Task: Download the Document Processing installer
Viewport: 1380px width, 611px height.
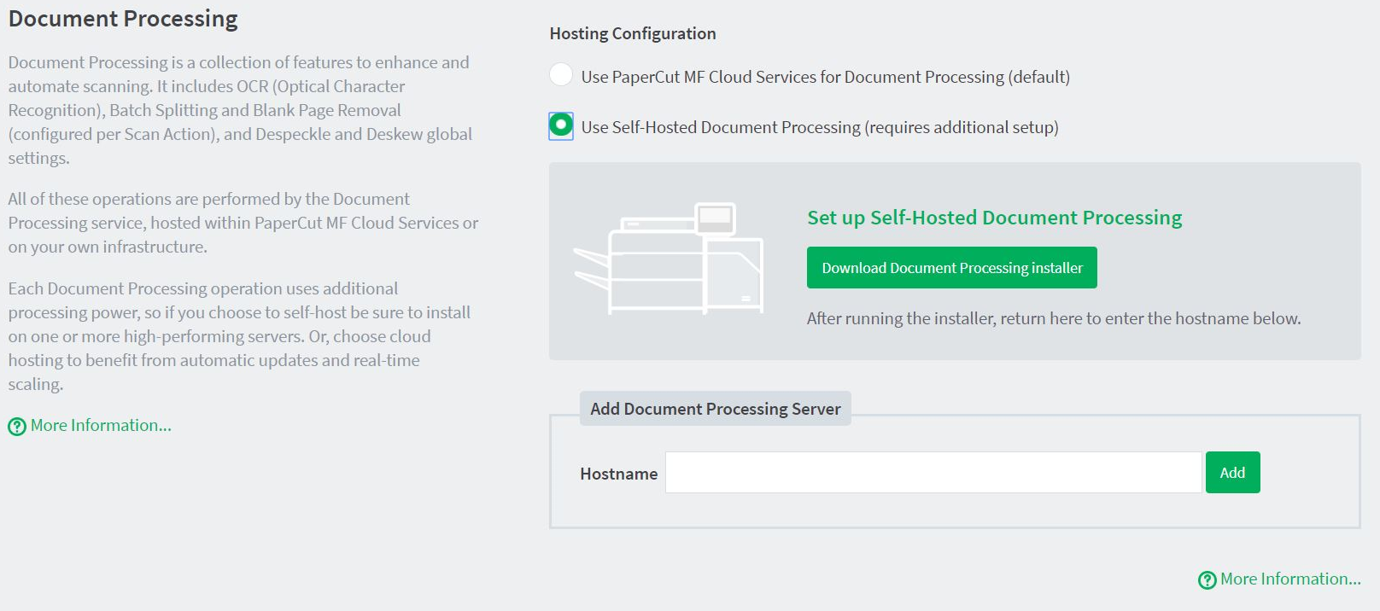Action: pyautogui.click(x=951, y=268)
